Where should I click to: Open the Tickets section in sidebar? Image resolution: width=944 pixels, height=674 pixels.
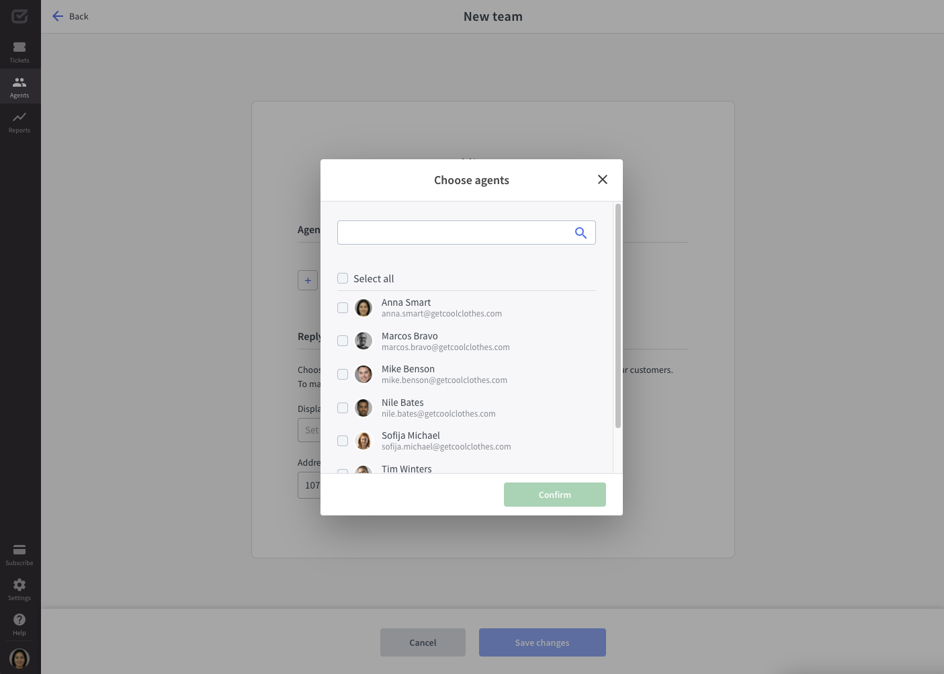click(x=19, y=52)
